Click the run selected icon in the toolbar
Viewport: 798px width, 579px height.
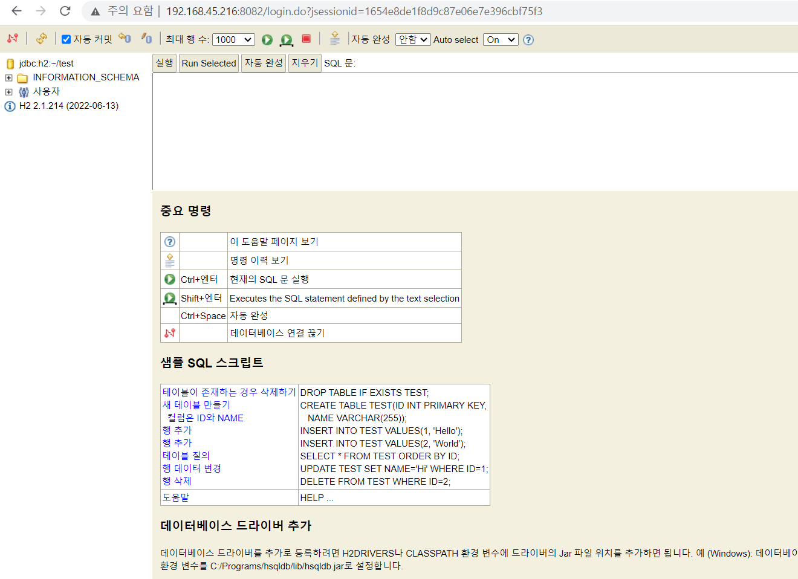[287, 39]
